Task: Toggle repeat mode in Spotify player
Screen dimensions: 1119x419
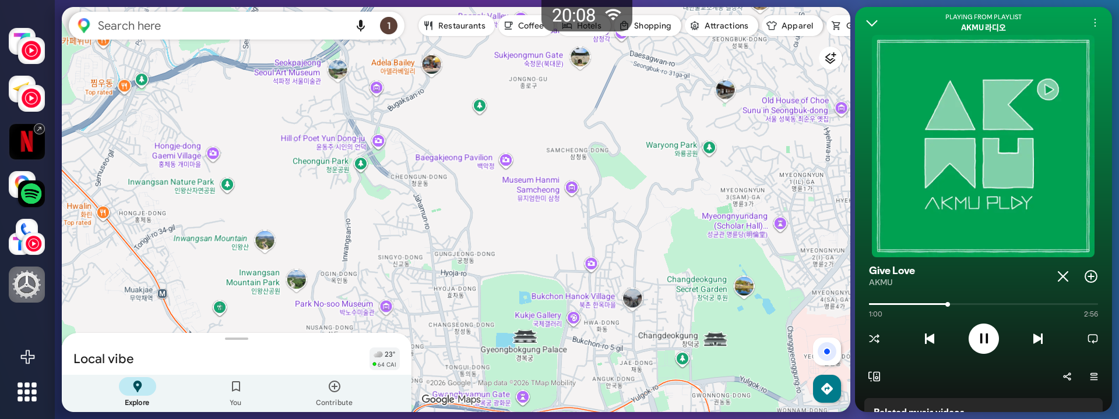Action: [1093, 339]
